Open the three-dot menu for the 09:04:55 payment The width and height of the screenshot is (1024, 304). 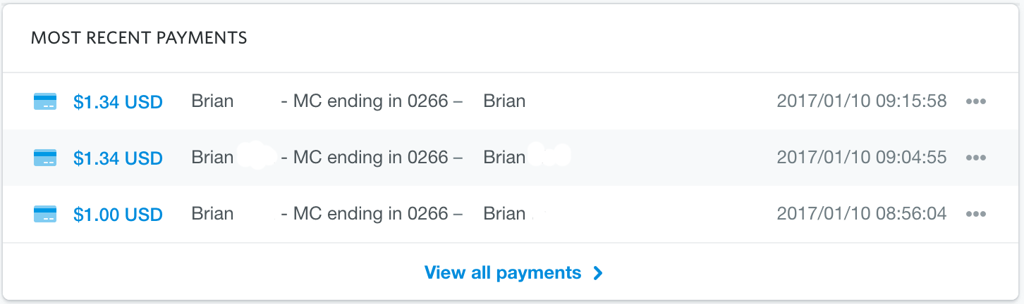coord(975,158)
